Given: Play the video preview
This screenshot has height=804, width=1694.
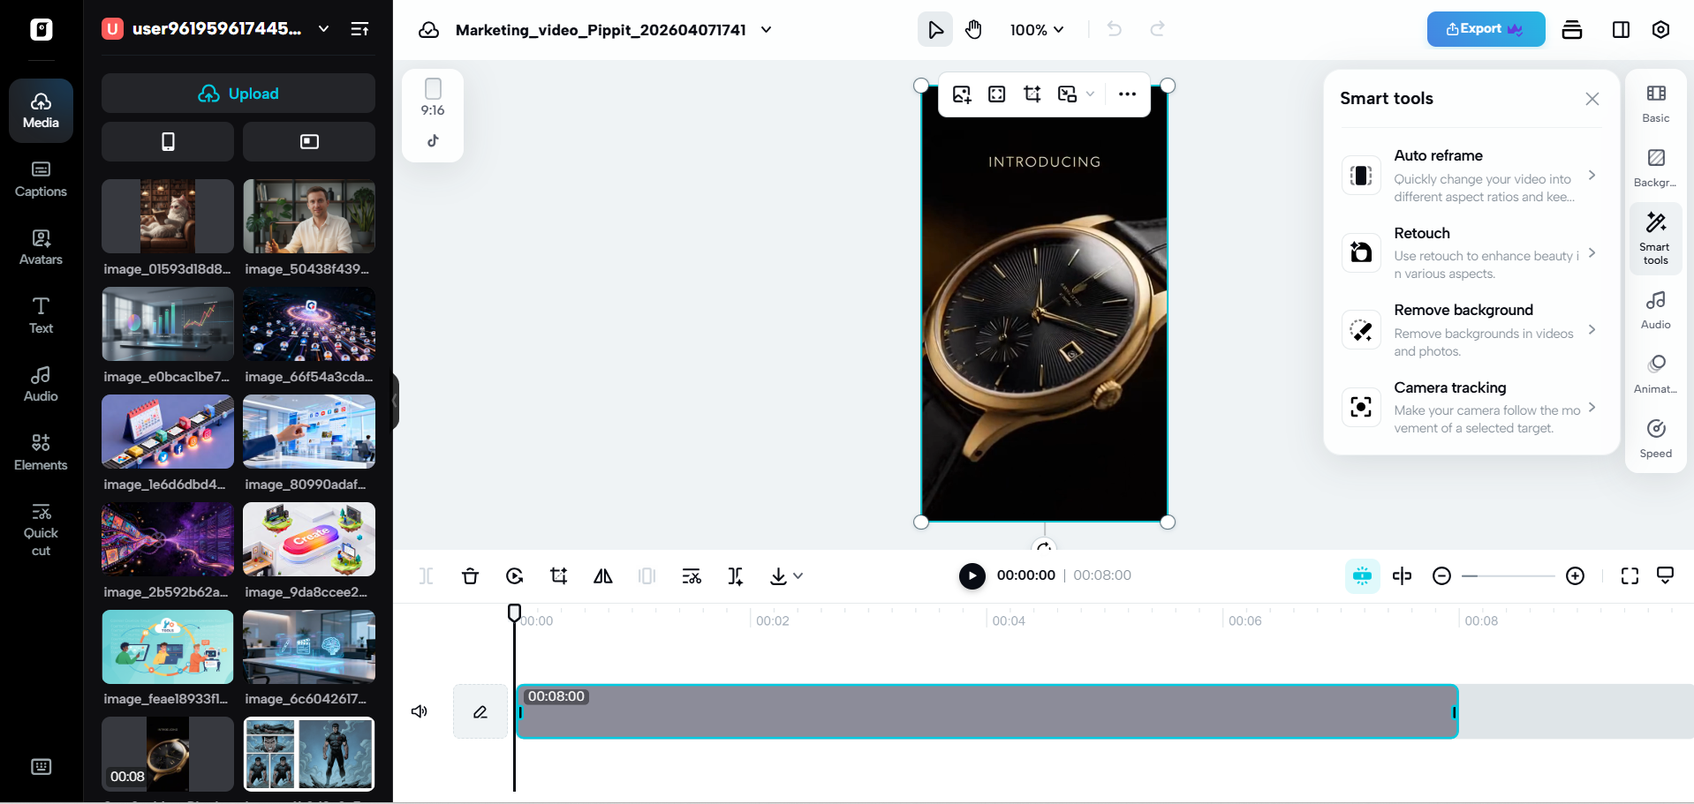Looking at the screenshot, I should click(x=972, y=576).
